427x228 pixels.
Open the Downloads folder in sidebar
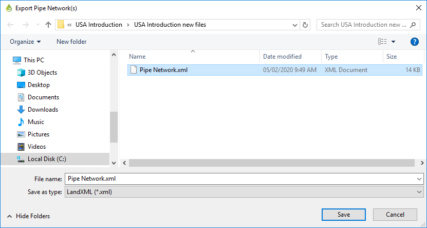point(43,110)
